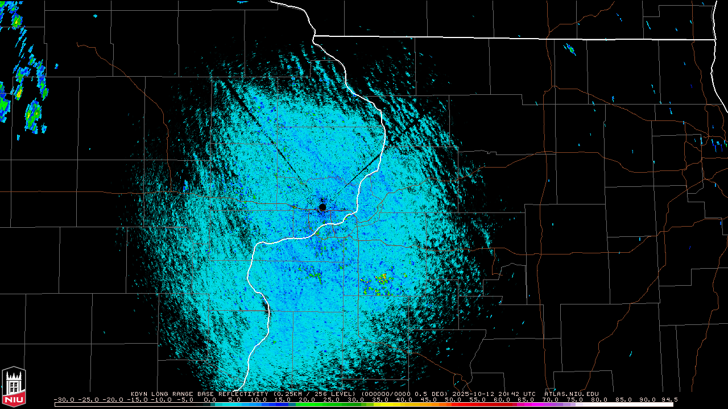Click the 2025-10-12 20:42 UTC timestamp

coord(502,394)
